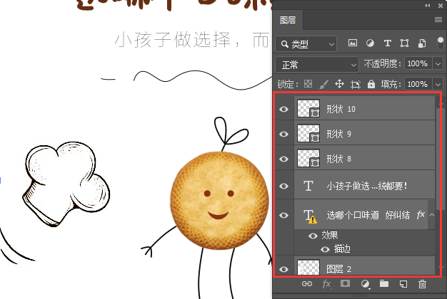
Task: Open the layers panel menu
Action: [x=438, y=20]
